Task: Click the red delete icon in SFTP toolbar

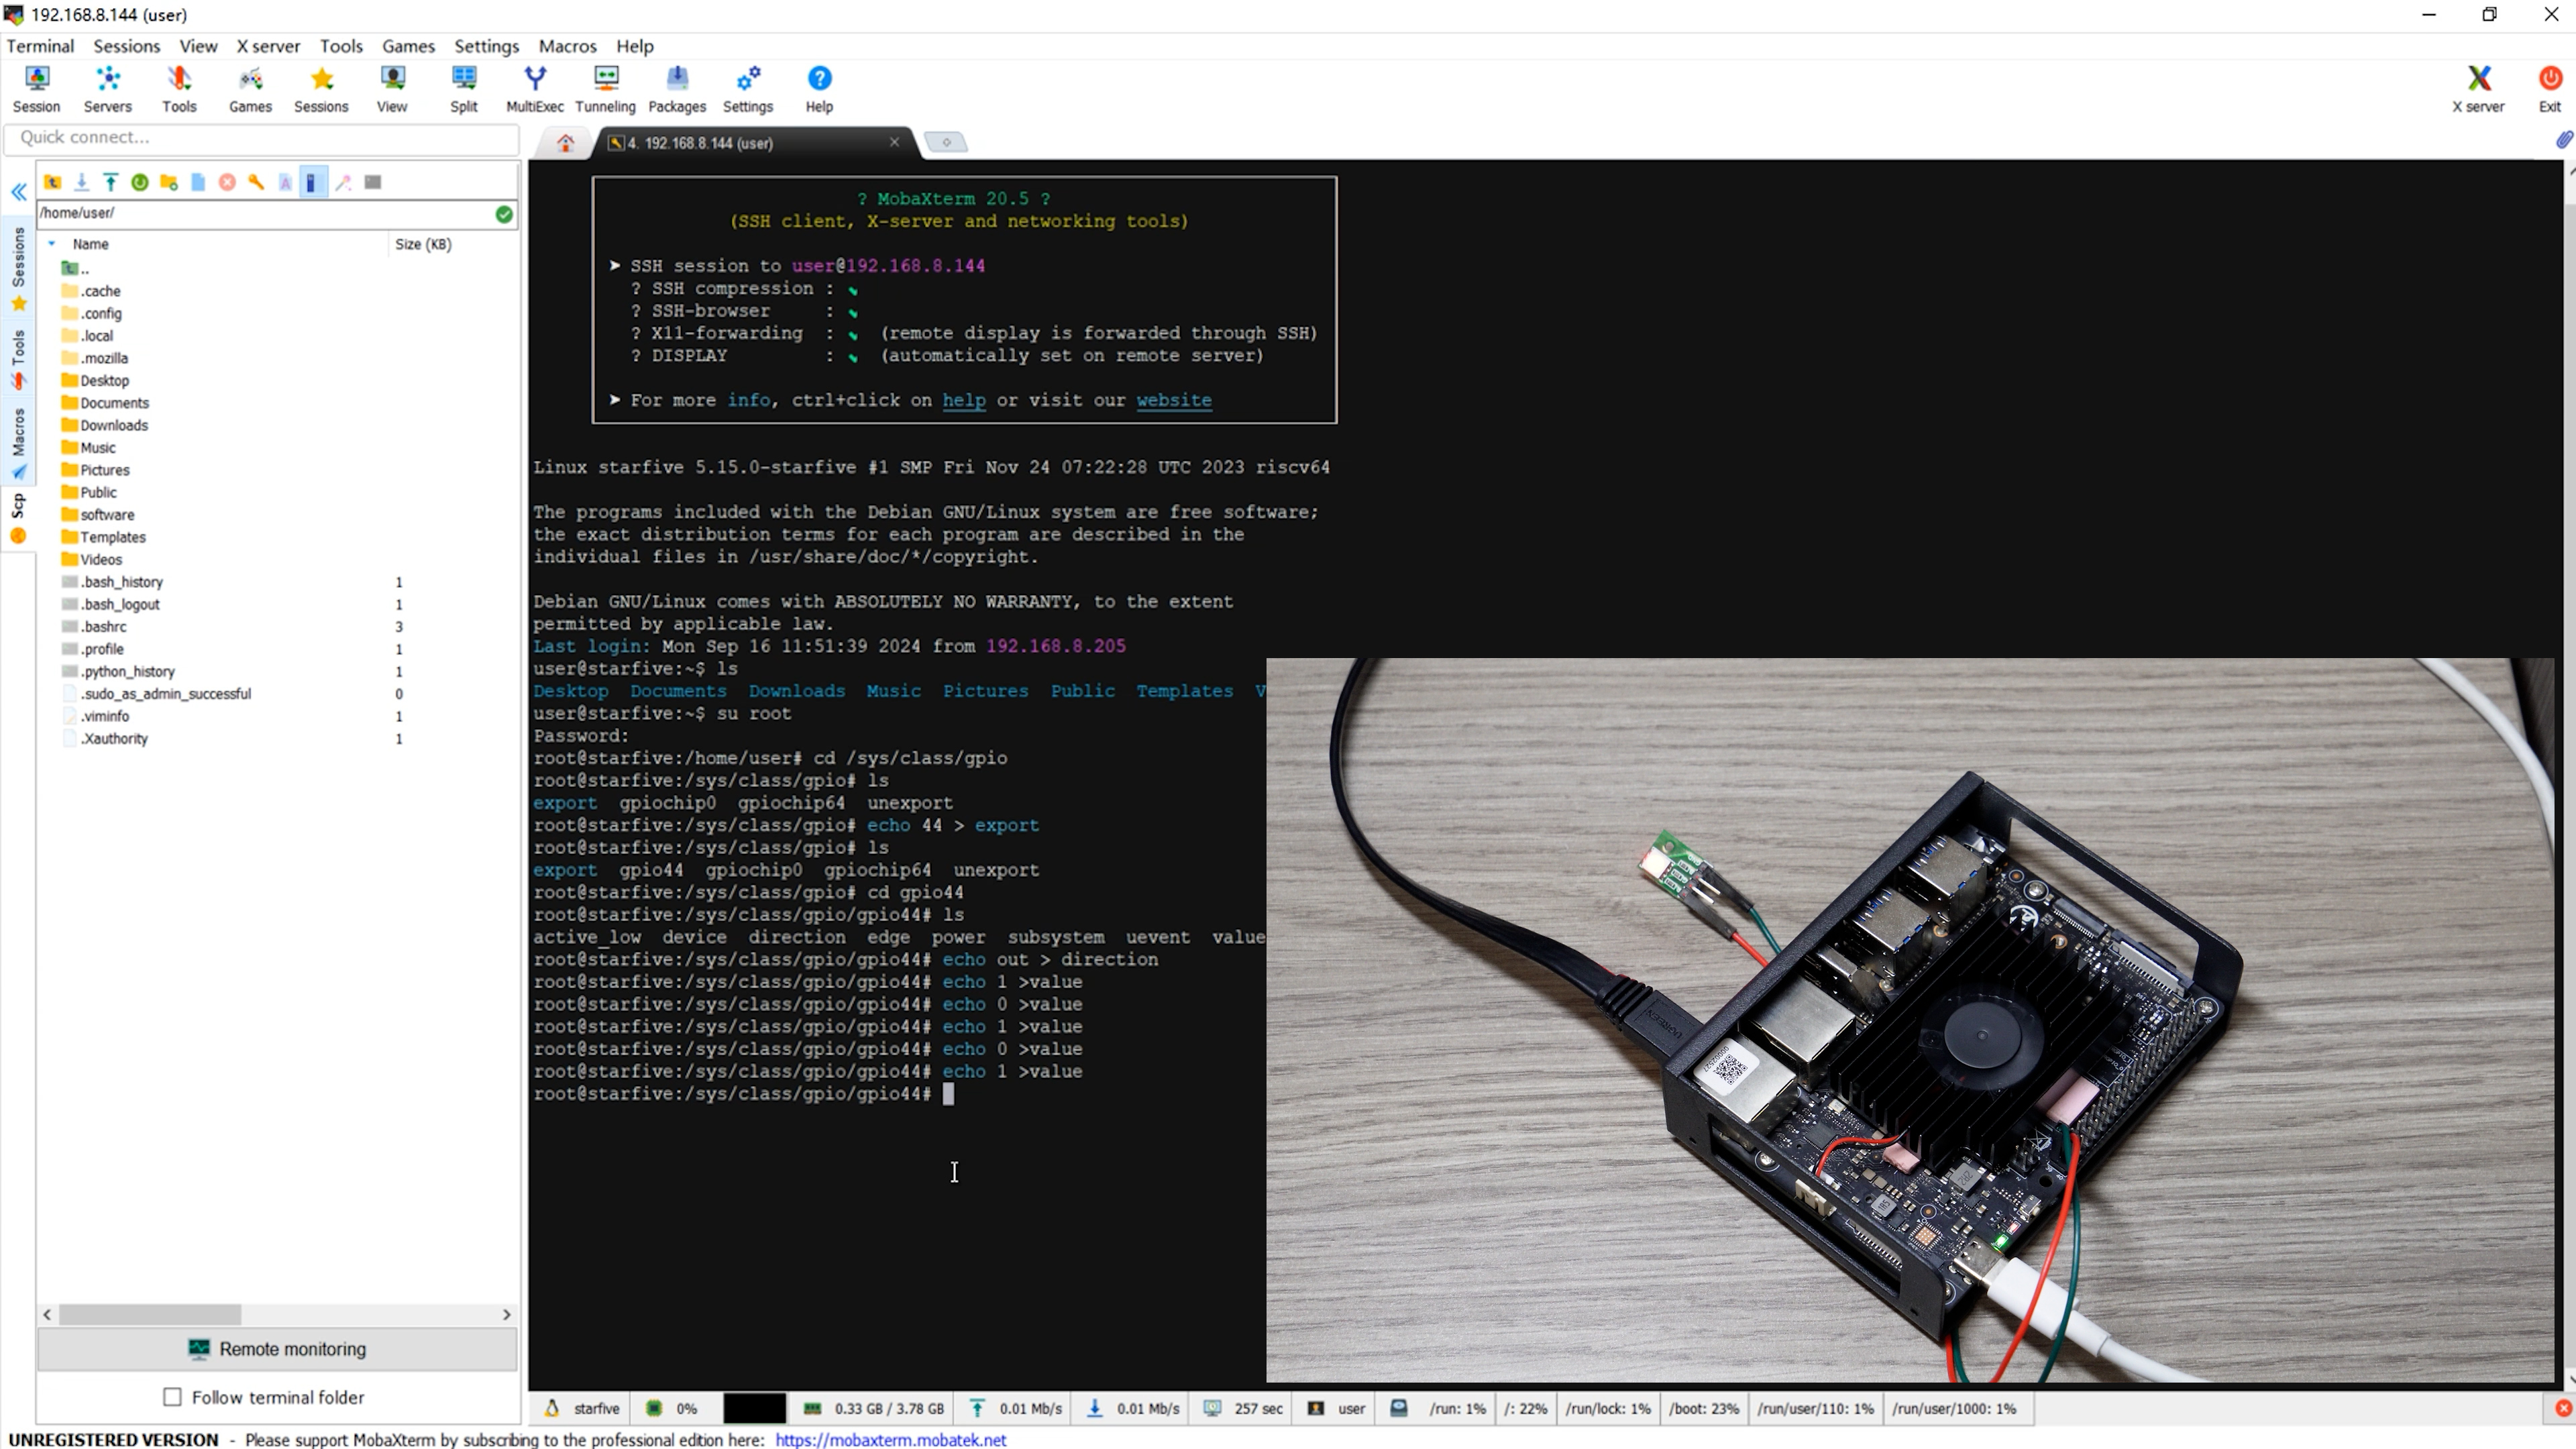Action: [x=227, y=182]
